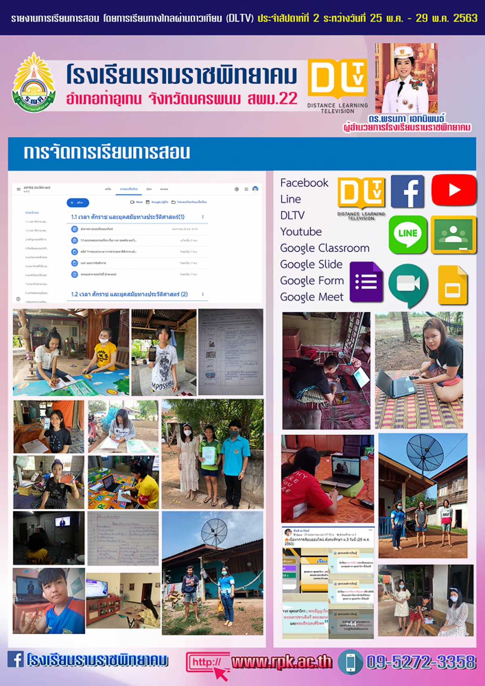
Task: Click the top banner text about the DLTV weekly report
Action: point(244,18)
